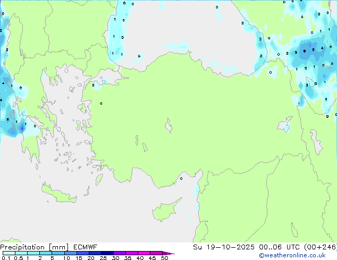Click the '00..06 UTC' time range text

(x=279, y=247)
